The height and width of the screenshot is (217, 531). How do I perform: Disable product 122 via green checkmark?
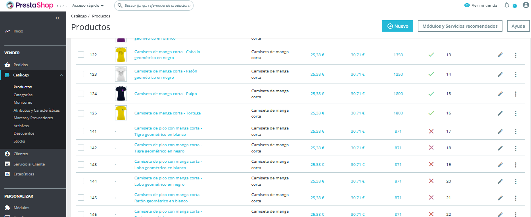tap(431, 55)
